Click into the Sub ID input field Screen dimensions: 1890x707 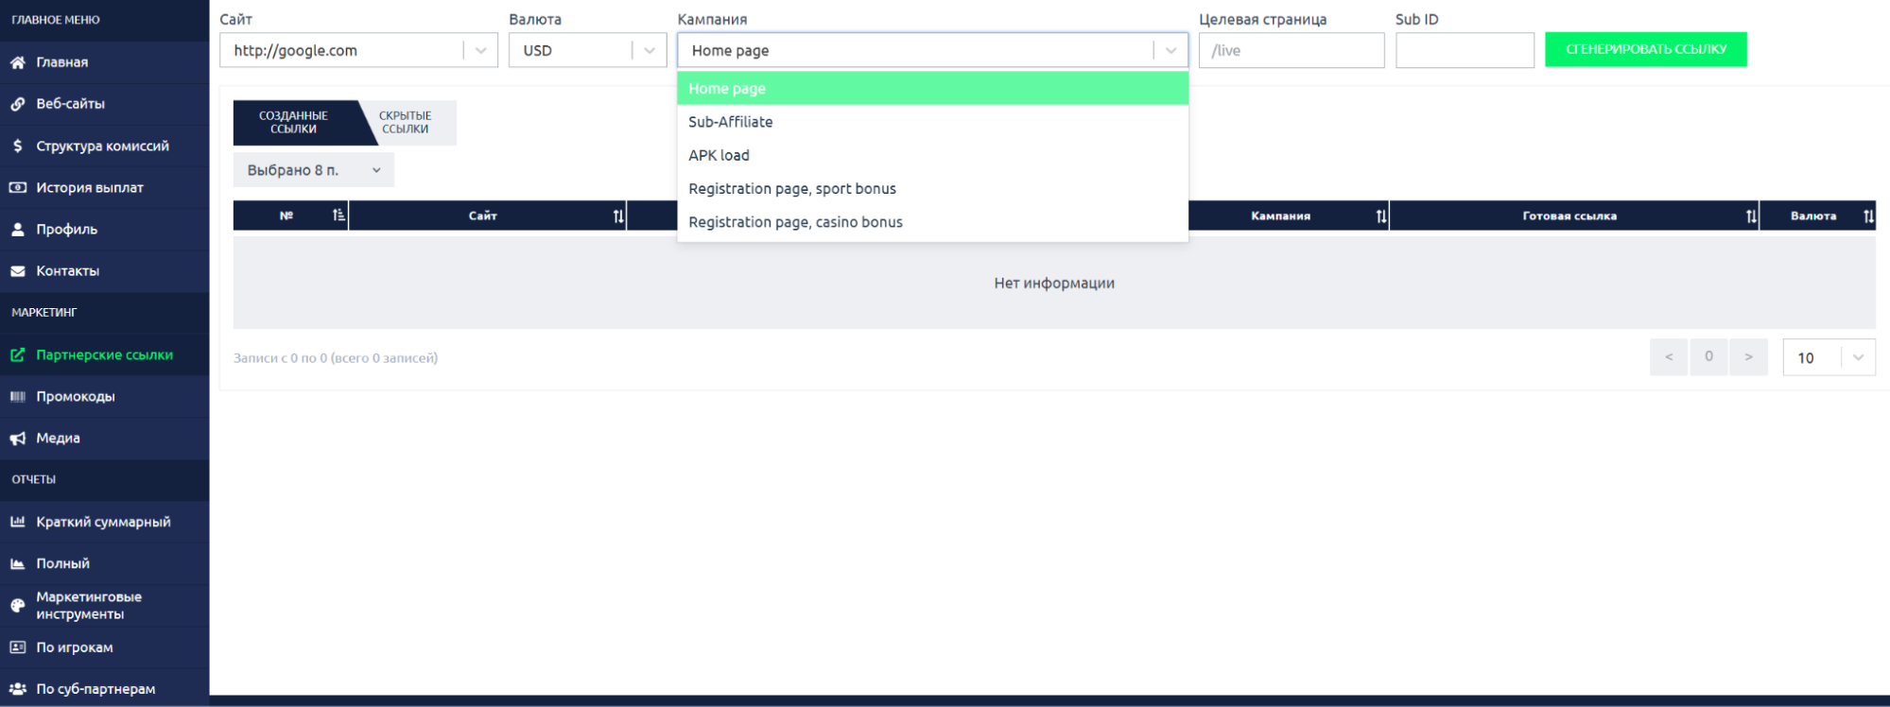tap(1464, 51)
